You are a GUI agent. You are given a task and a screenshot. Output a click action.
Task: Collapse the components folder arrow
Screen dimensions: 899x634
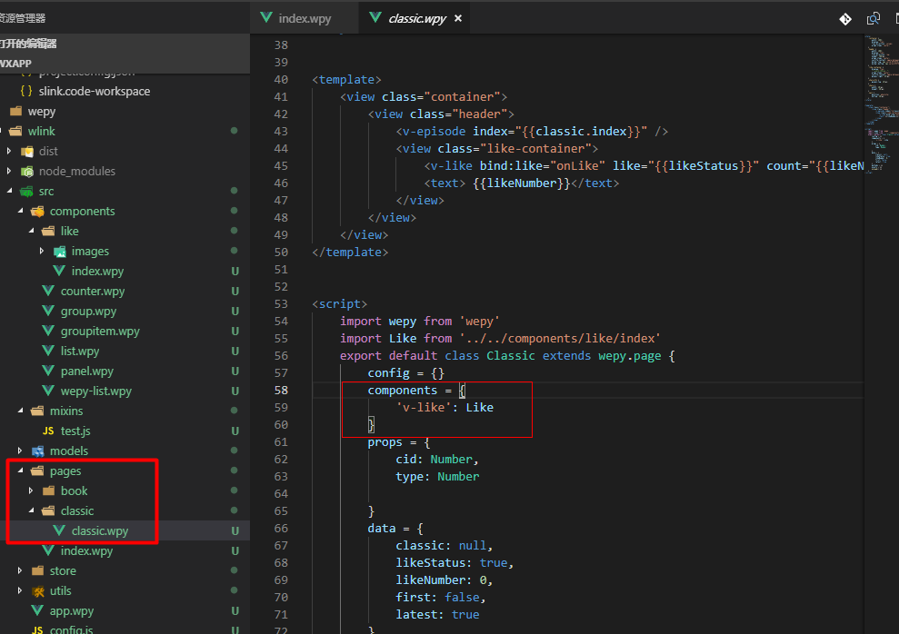click(x=20, y=212)
